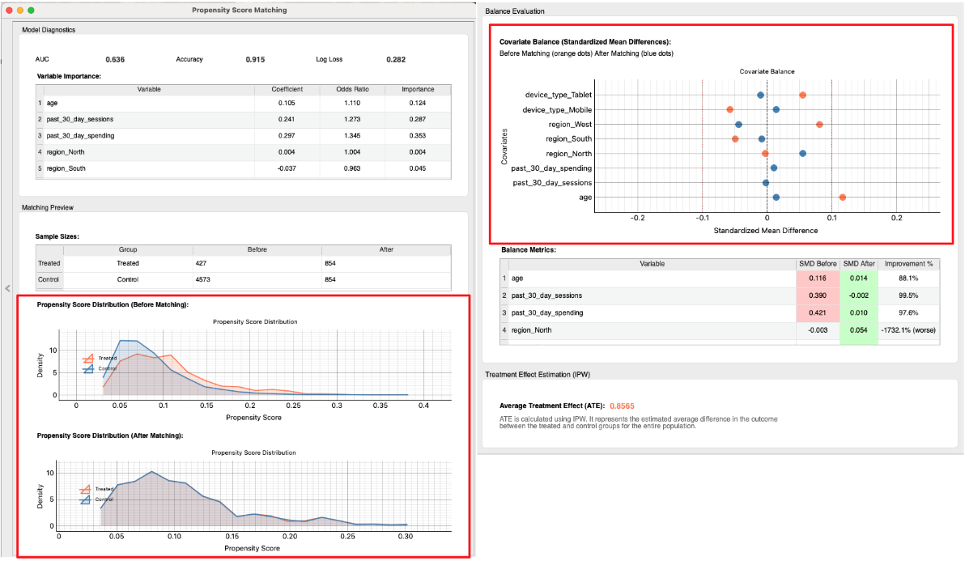Click the Propensity Score Matching window title

(x=238, y=10)
